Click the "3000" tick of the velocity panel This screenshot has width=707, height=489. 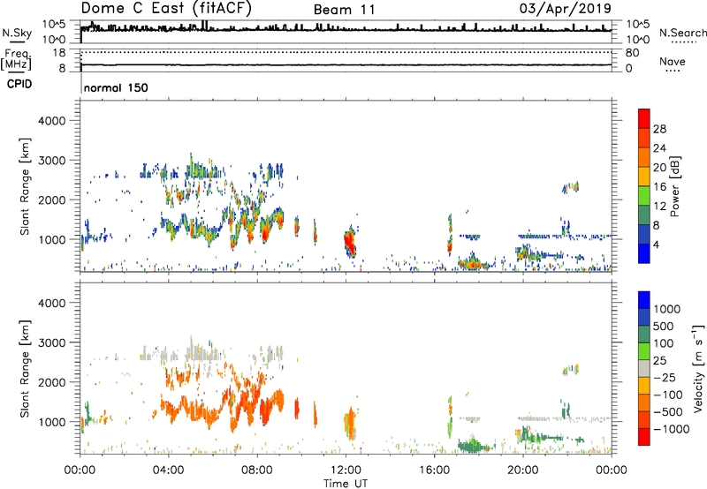tap(51, 342)
